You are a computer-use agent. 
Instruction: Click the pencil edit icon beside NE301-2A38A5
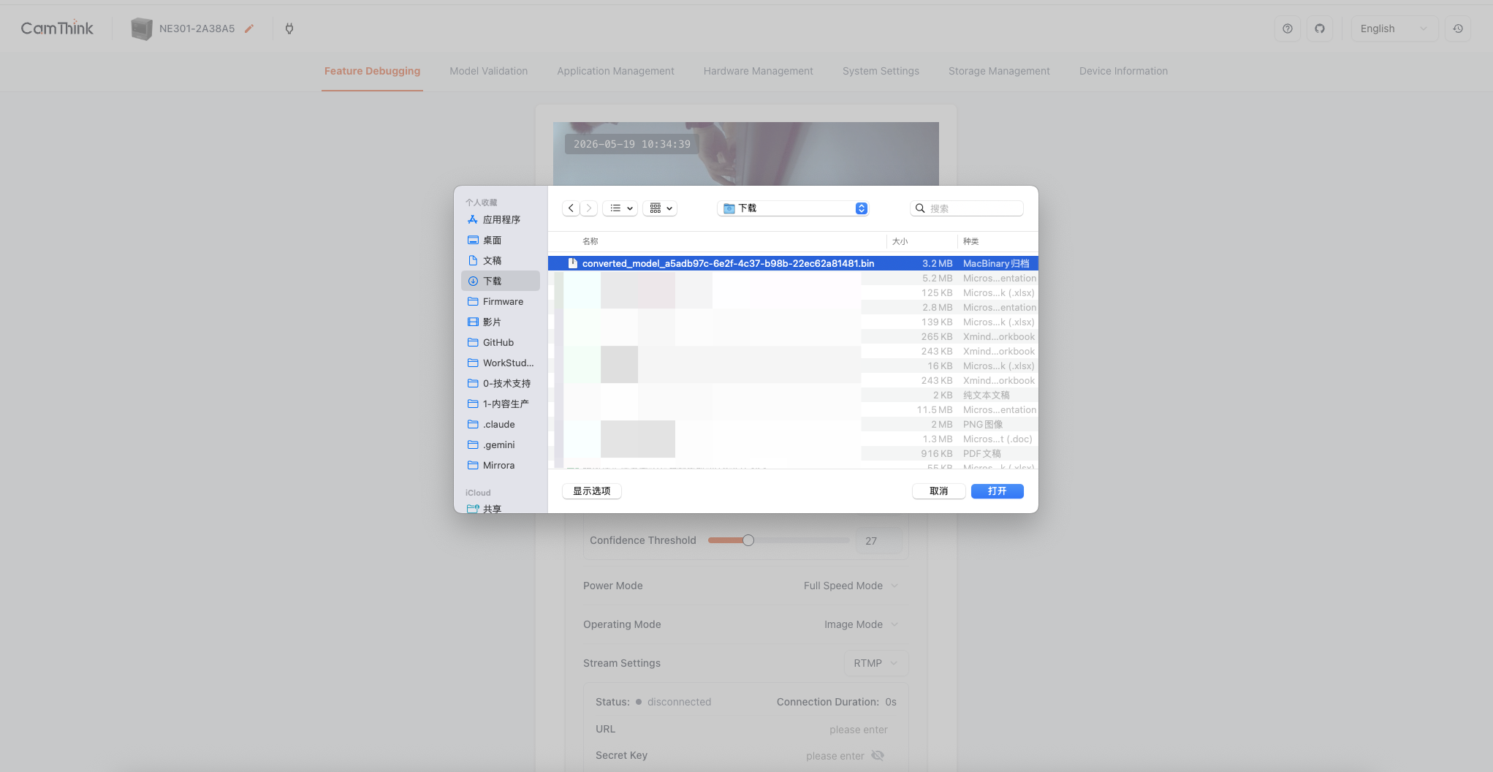pos(249,29)
